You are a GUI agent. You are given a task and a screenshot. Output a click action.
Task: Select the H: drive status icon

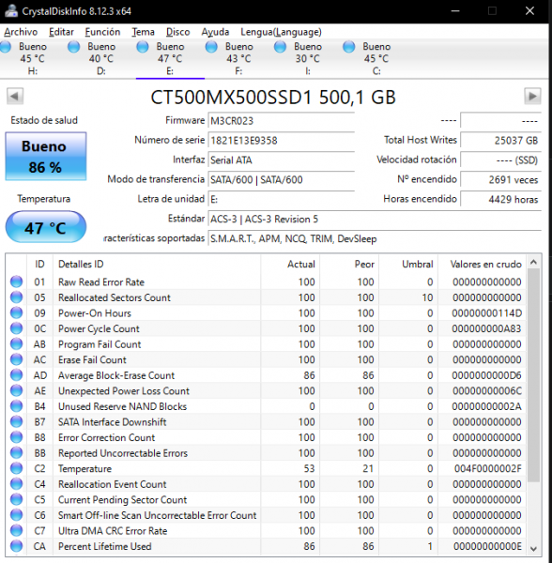6,47
